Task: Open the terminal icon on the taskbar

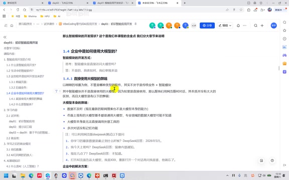Action: pyautogui.click(x=105, y=175)
